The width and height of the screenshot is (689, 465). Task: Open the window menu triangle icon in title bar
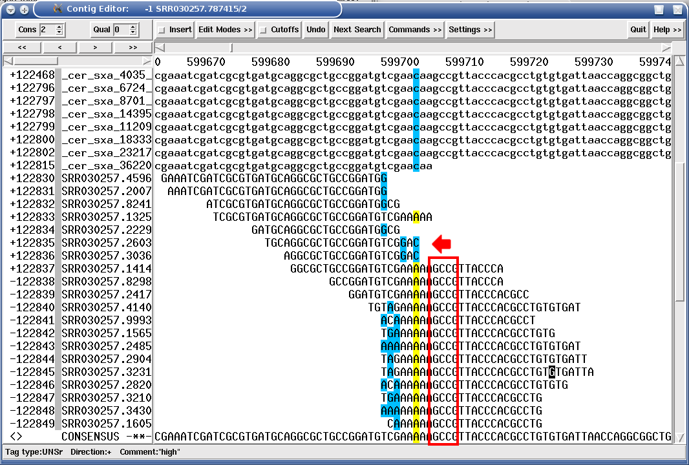[x=10, y=9]
